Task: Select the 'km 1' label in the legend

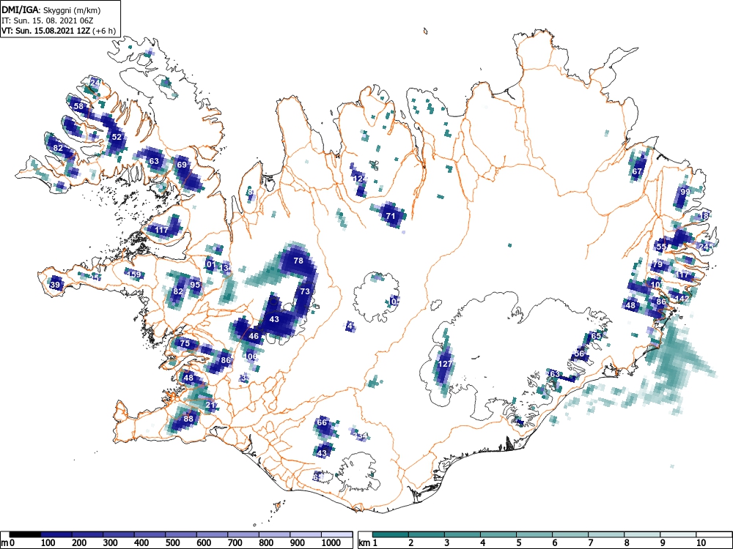Action: click(x=369, y=543)
